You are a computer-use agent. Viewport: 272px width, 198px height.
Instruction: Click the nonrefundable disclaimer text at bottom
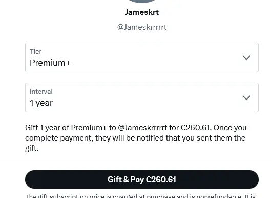pyautogui.click(x=140, y=196)
